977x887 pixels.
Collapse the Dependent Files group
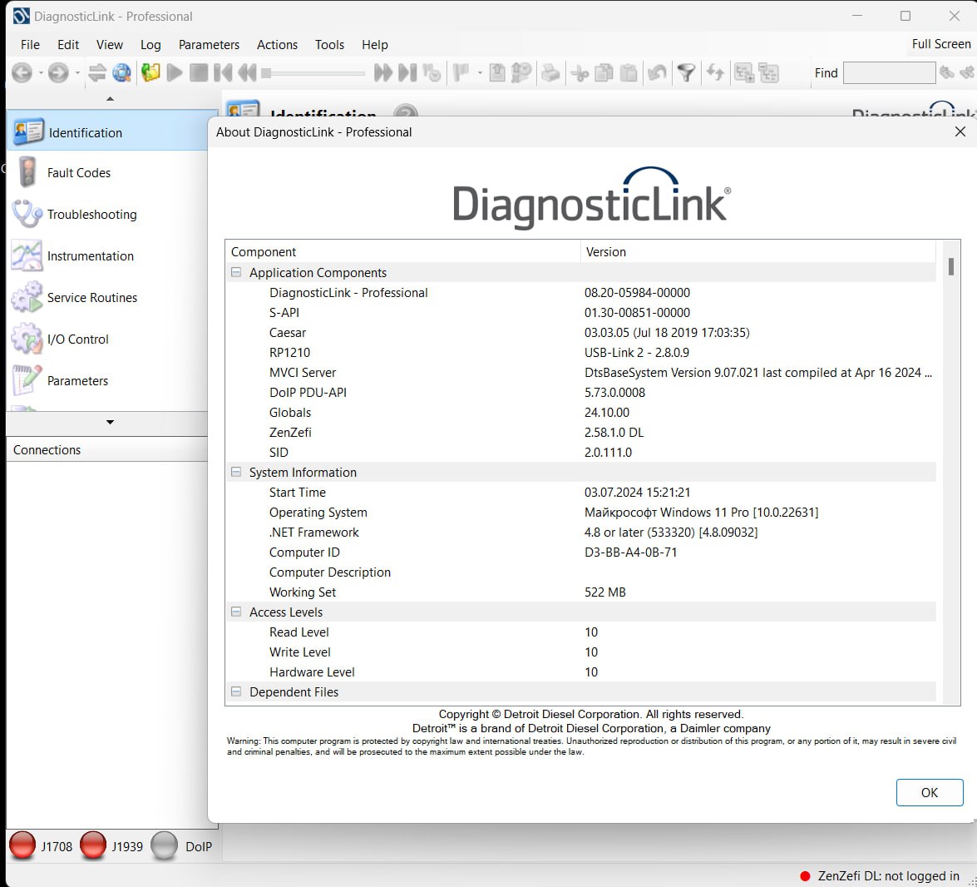point(236,691)
